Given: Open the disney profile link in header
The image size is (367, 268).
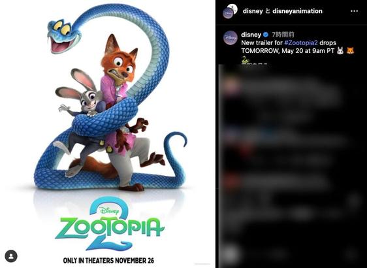Looking at the screenshot, I should [x=253, y=11].
